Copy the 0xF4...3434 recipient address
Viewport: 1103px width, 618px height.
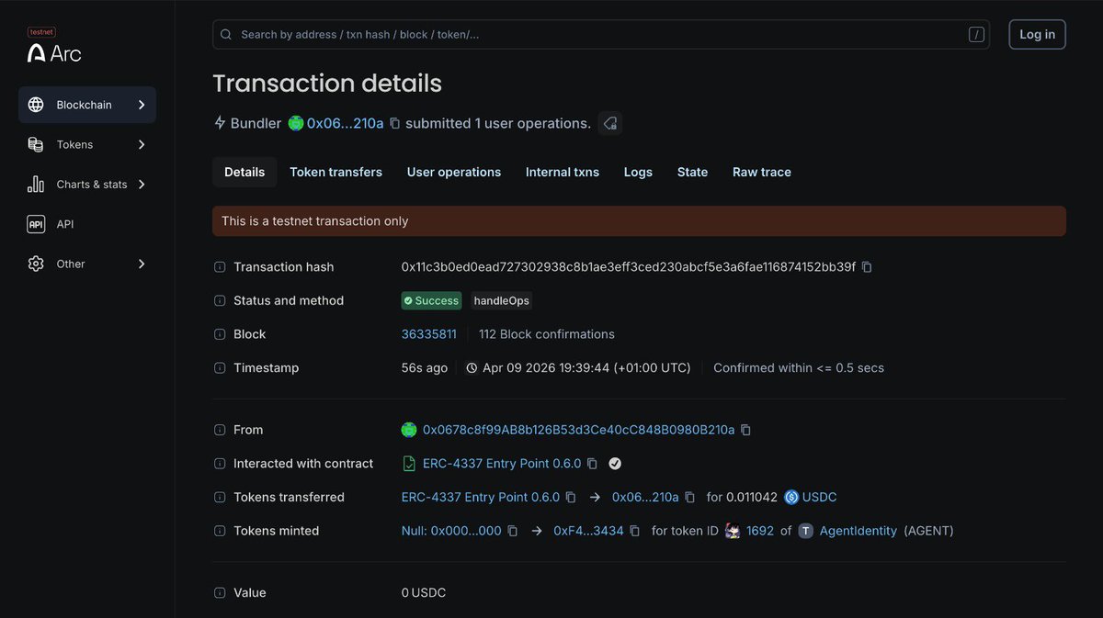634,531
